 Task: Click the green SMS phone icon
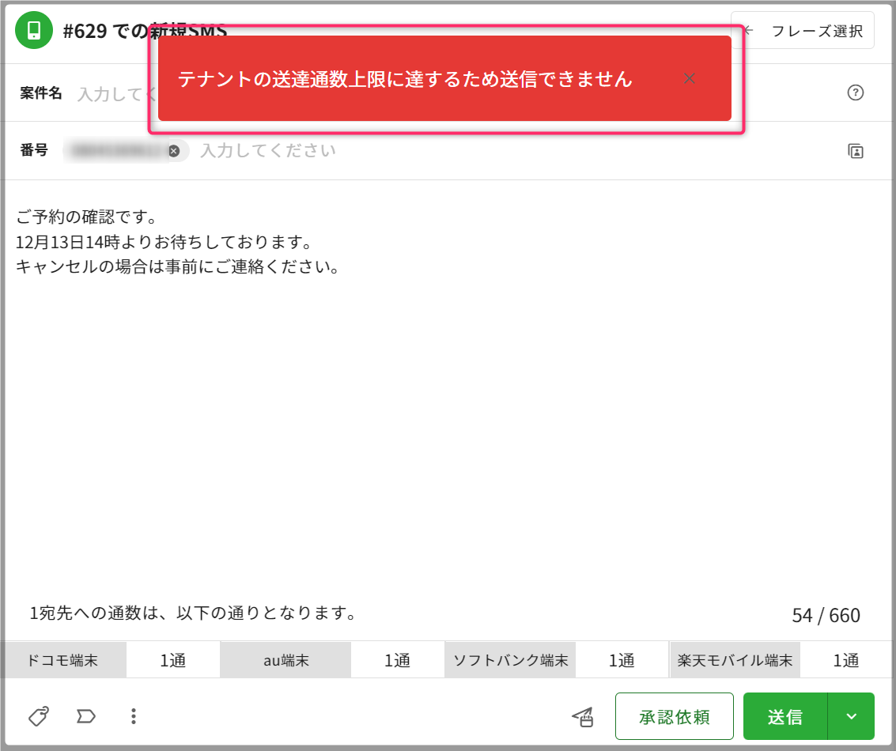(34, 31)
